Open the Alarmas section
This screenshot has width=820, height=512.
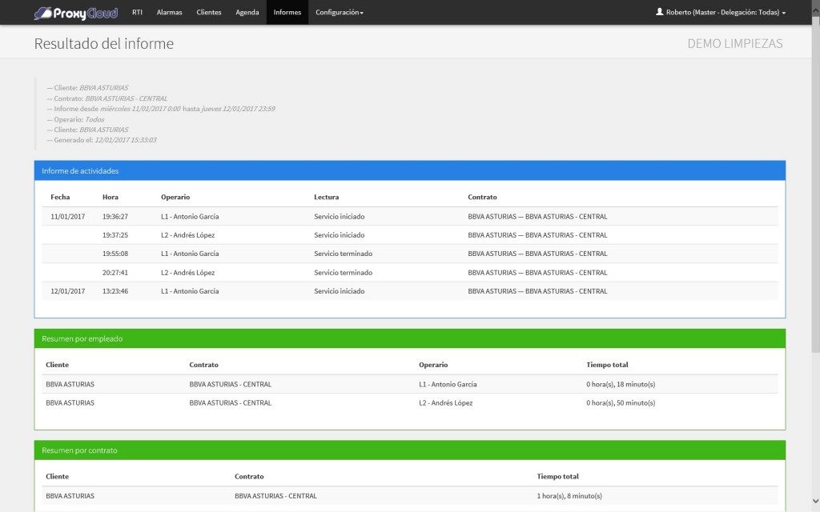click(169, 12)
